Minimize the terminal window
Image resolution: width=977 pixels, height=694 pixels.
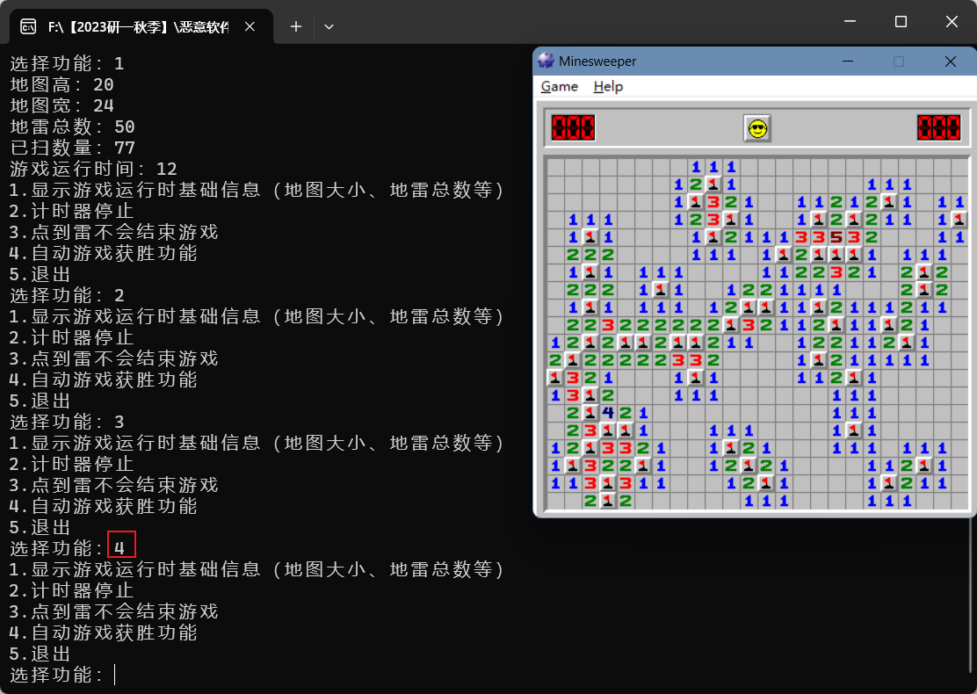(849, 21)
